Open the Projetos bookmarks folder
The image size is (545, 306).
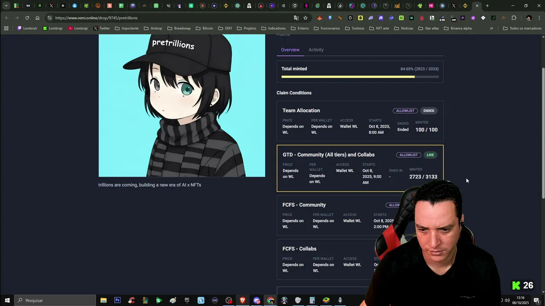pos(247,28)
